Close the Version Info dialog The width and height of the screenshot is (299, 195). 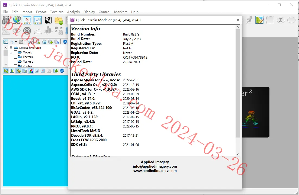(238, 20)
